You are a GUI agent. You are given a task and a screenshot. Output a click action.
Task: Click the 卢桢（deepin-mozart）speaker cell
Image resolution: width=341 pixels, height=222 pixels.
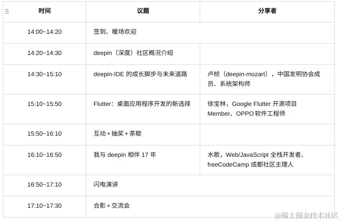(263, 79)
